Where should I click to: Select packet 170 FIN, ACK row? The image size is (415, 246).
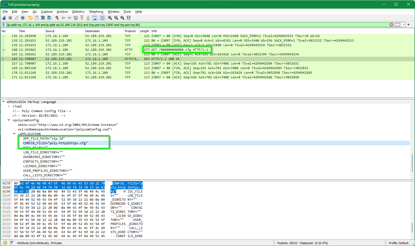click(x=207, y=73)
